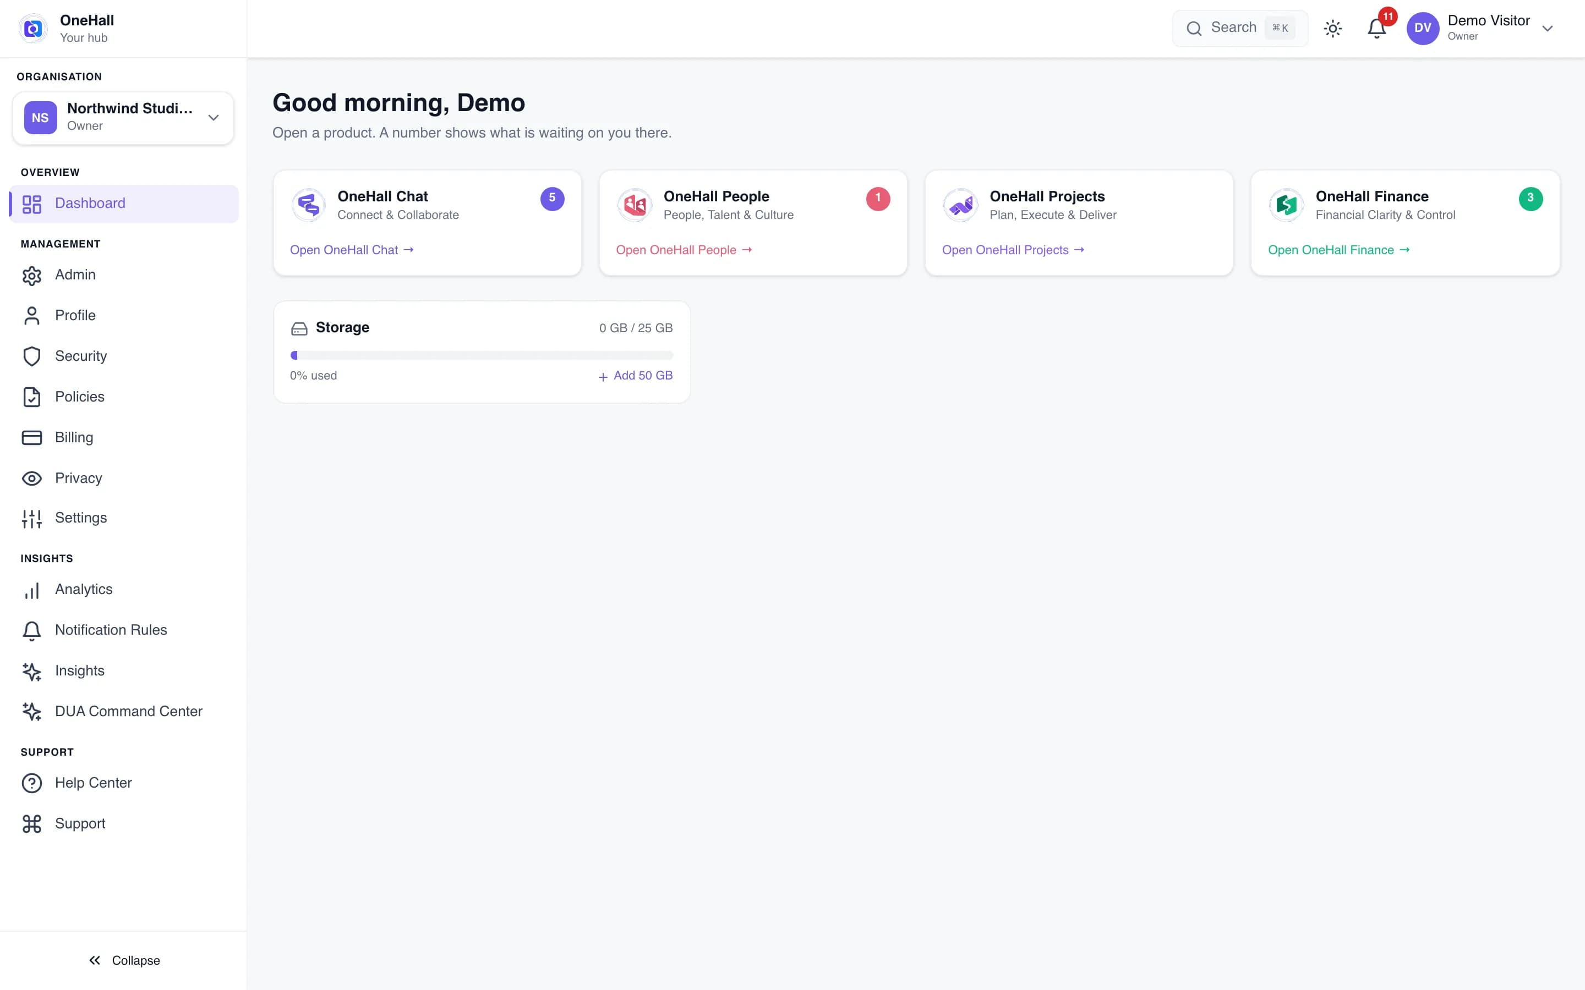Click the Chat badge showing 5
Image resolution: width=1585 pixels, height=990 pixels.
pos(552,199)
